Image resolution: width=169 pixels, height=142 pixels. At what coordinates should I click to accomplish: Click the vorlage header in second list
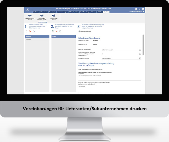point(64,36)
